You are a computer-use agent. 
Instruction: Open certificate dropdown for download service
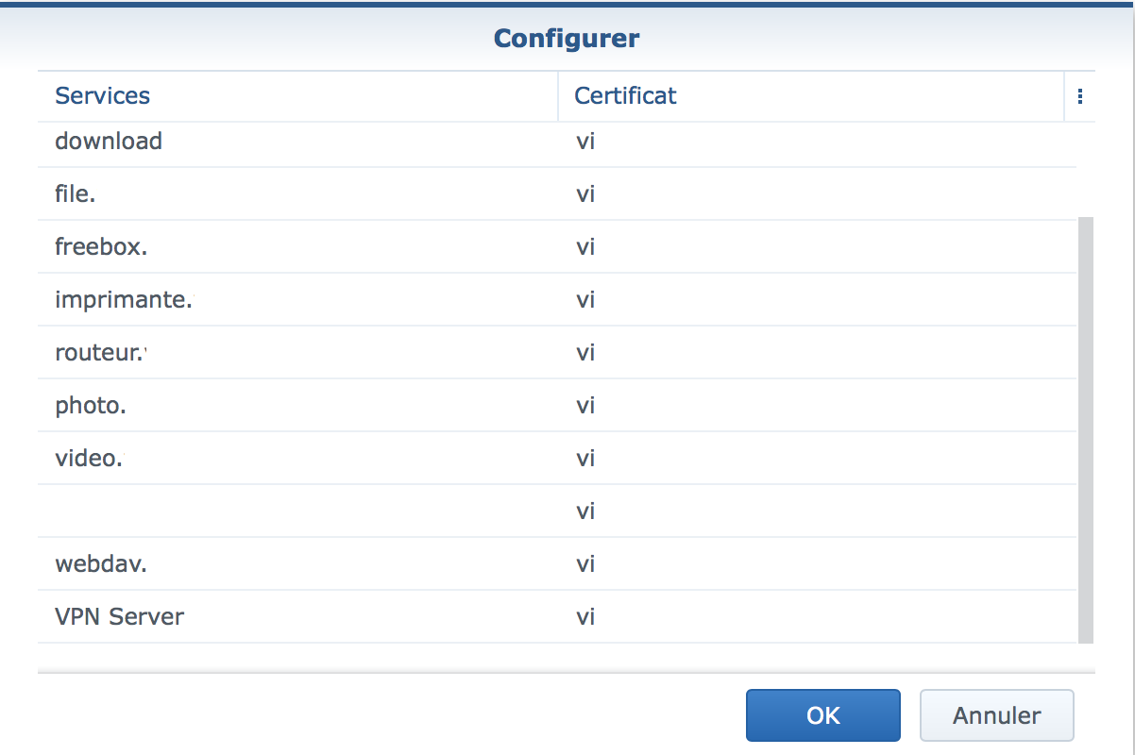(818, 142)
